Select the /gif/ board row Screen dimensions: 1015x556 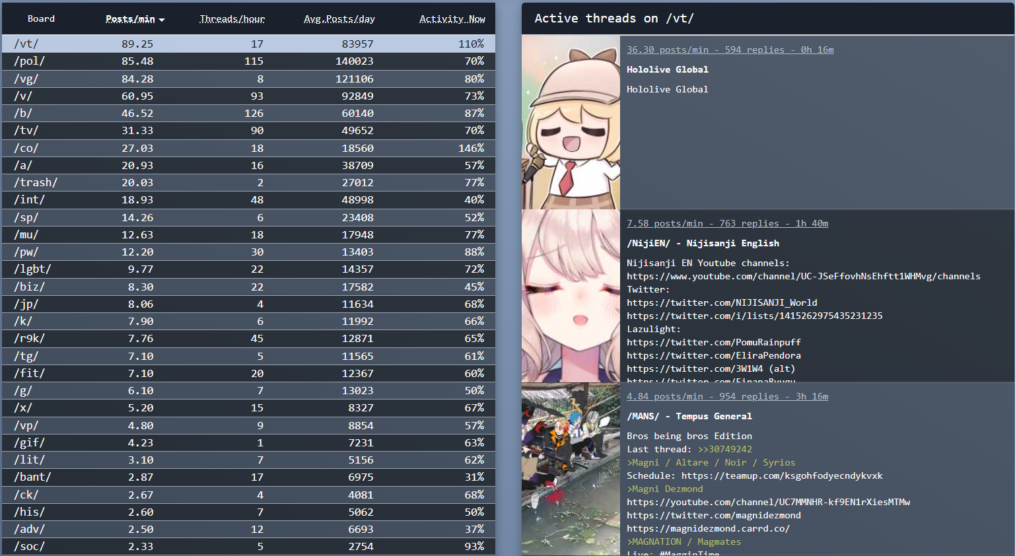point(248,442)
